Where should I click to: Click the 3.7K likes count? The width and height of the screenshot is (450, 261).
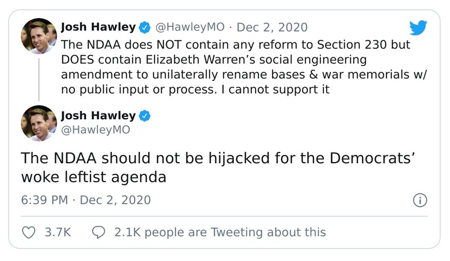(57, 232)
